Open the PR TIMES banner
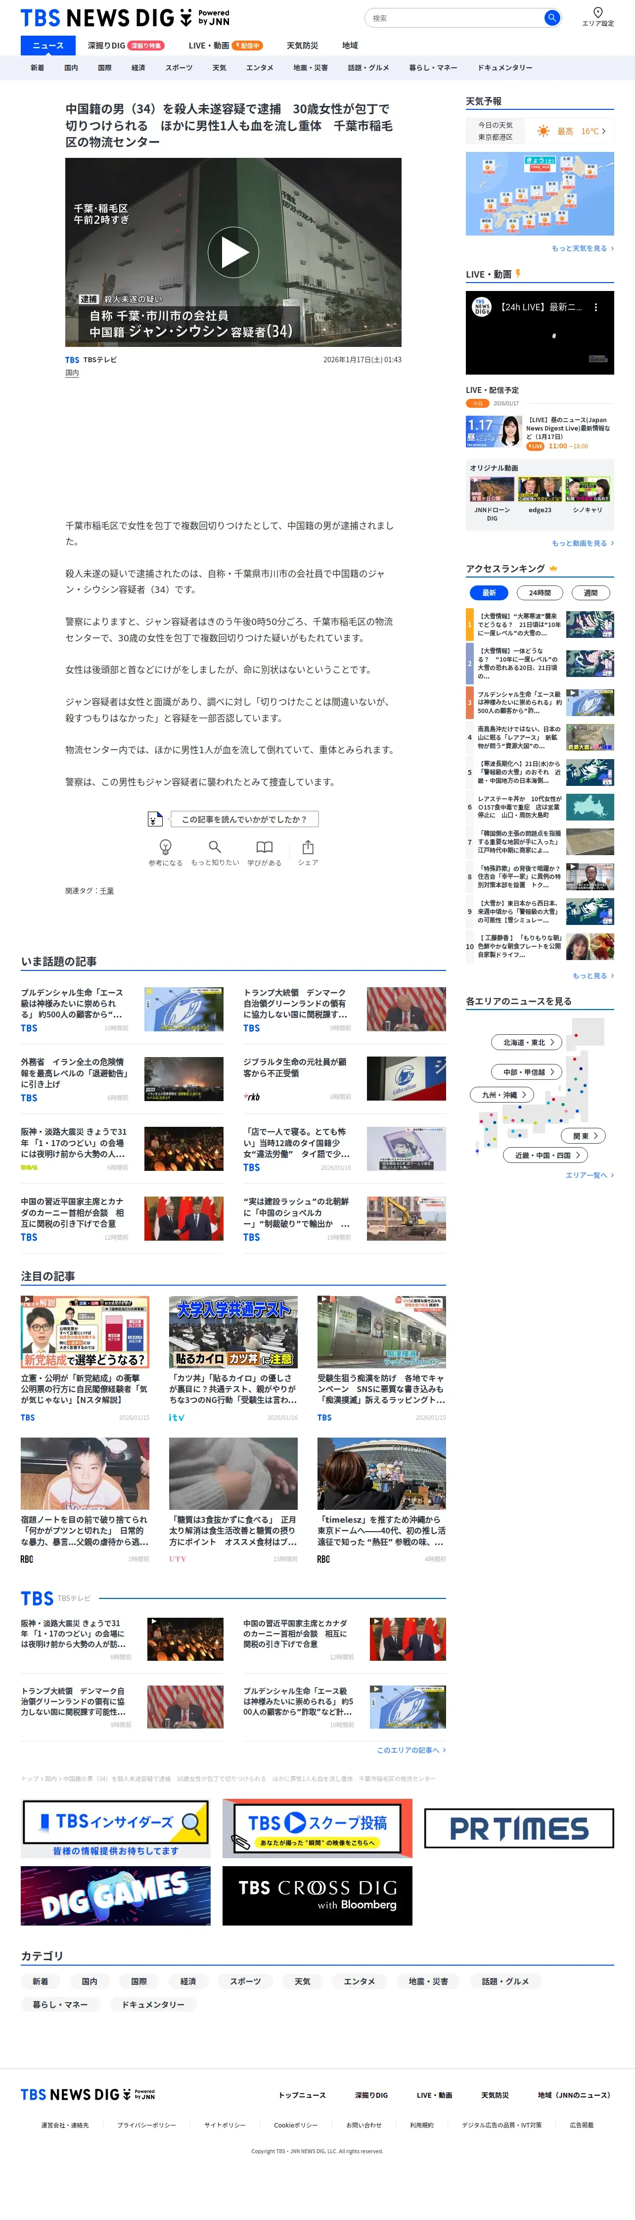The height and width of the screenshot is (2220, 635). [519, 1828]
